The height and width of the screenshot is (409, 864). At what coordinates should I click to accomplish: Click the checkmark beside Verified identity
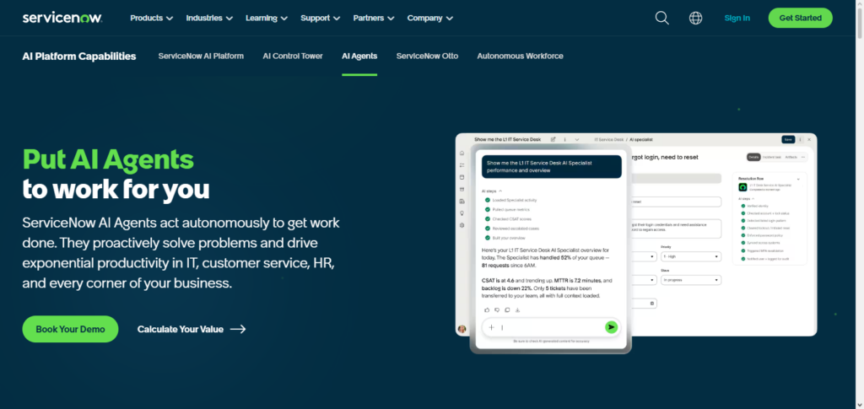click(743, 206)
